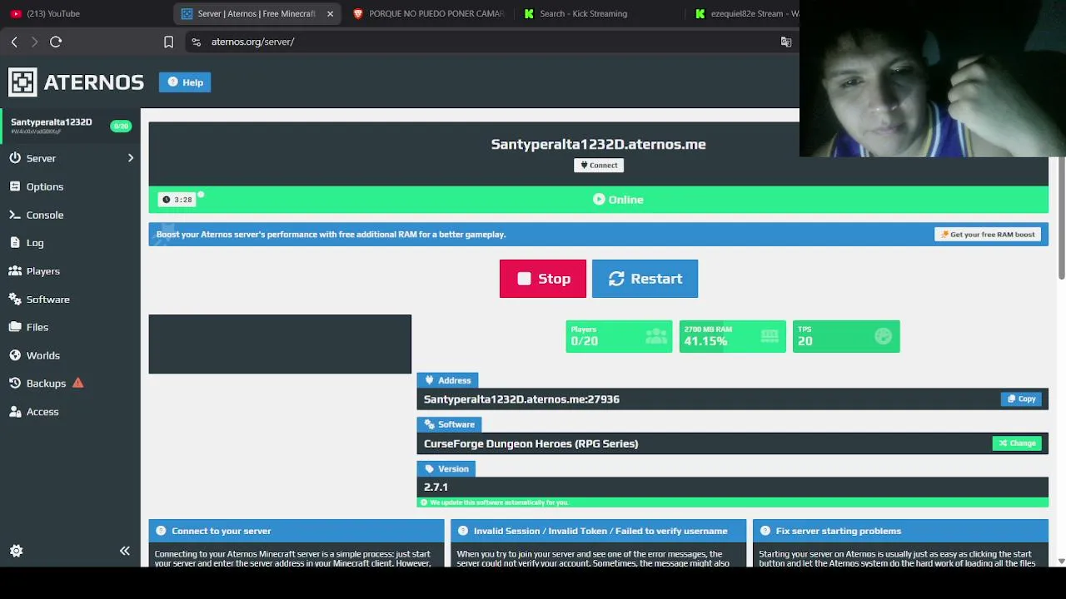Open the Help button
Viewport: 1066px width, 599px height.
click(185, 82)
